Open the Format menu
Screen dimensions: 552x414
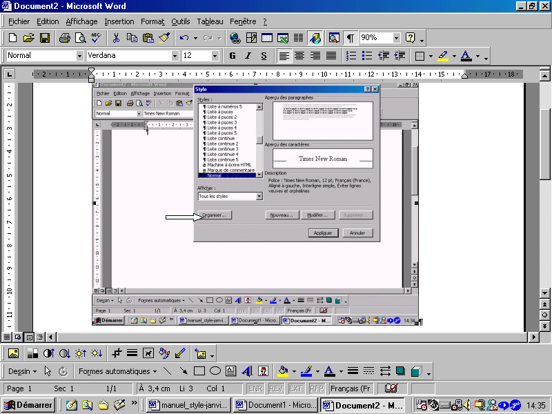click(x=152, y=21)
